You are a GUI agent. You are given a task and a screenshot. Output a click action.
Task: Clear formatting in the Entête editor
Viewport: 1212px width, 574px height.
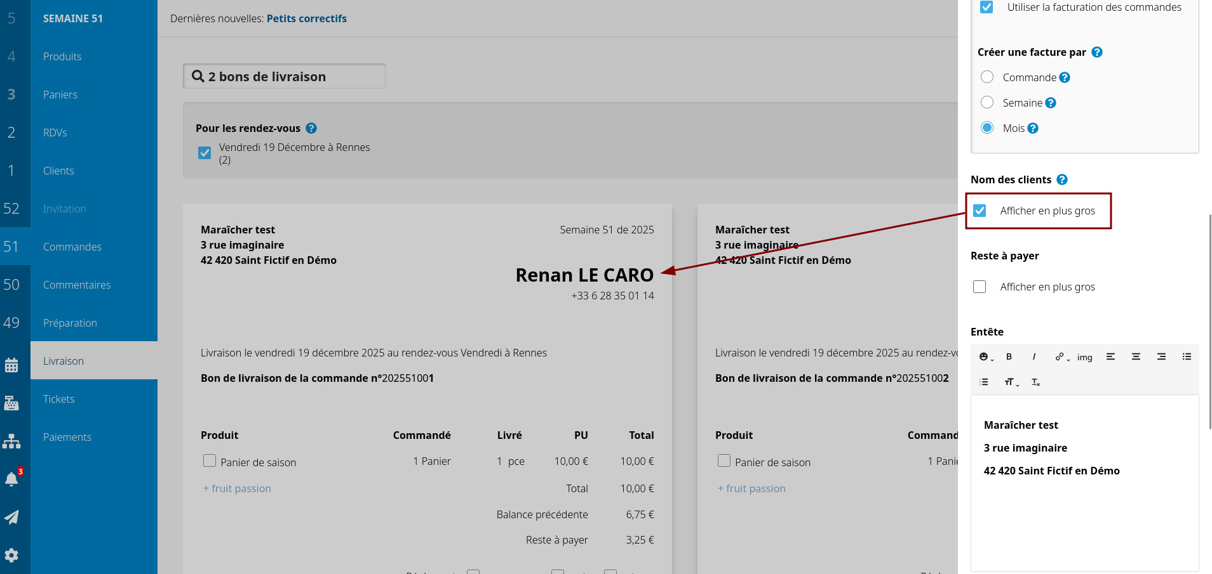pos(1035,382)
